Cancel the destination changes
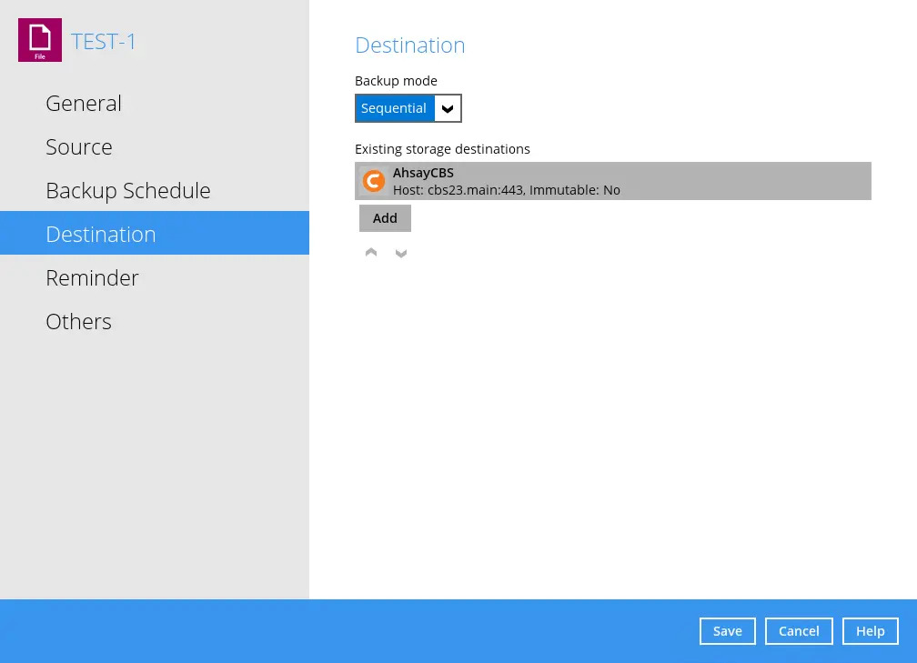 tap(799, 631)
